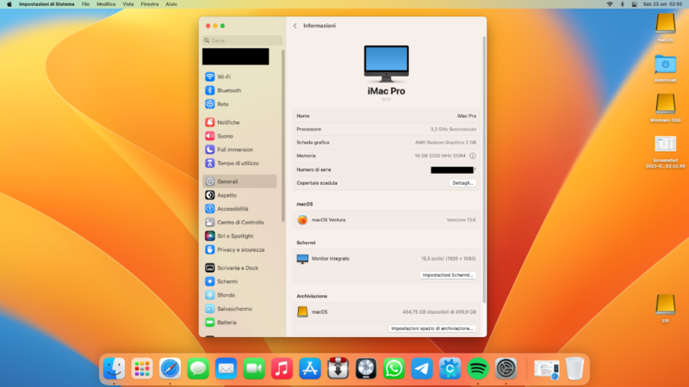
Task: Click Bluetooth icon in menu bar
Action: (x=622, y=4)
